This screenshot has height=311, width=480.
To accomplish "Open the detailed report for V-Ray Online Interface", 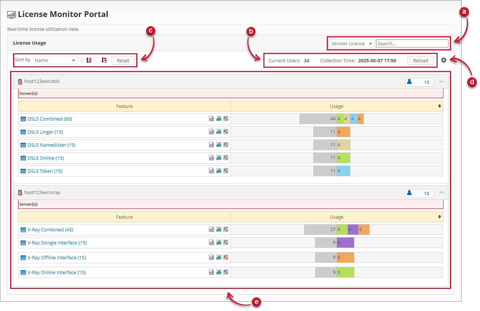I will click(x=226, y=272).
